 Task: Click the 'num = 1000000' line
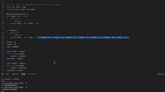pyautogui.click(x=13, y=47)
